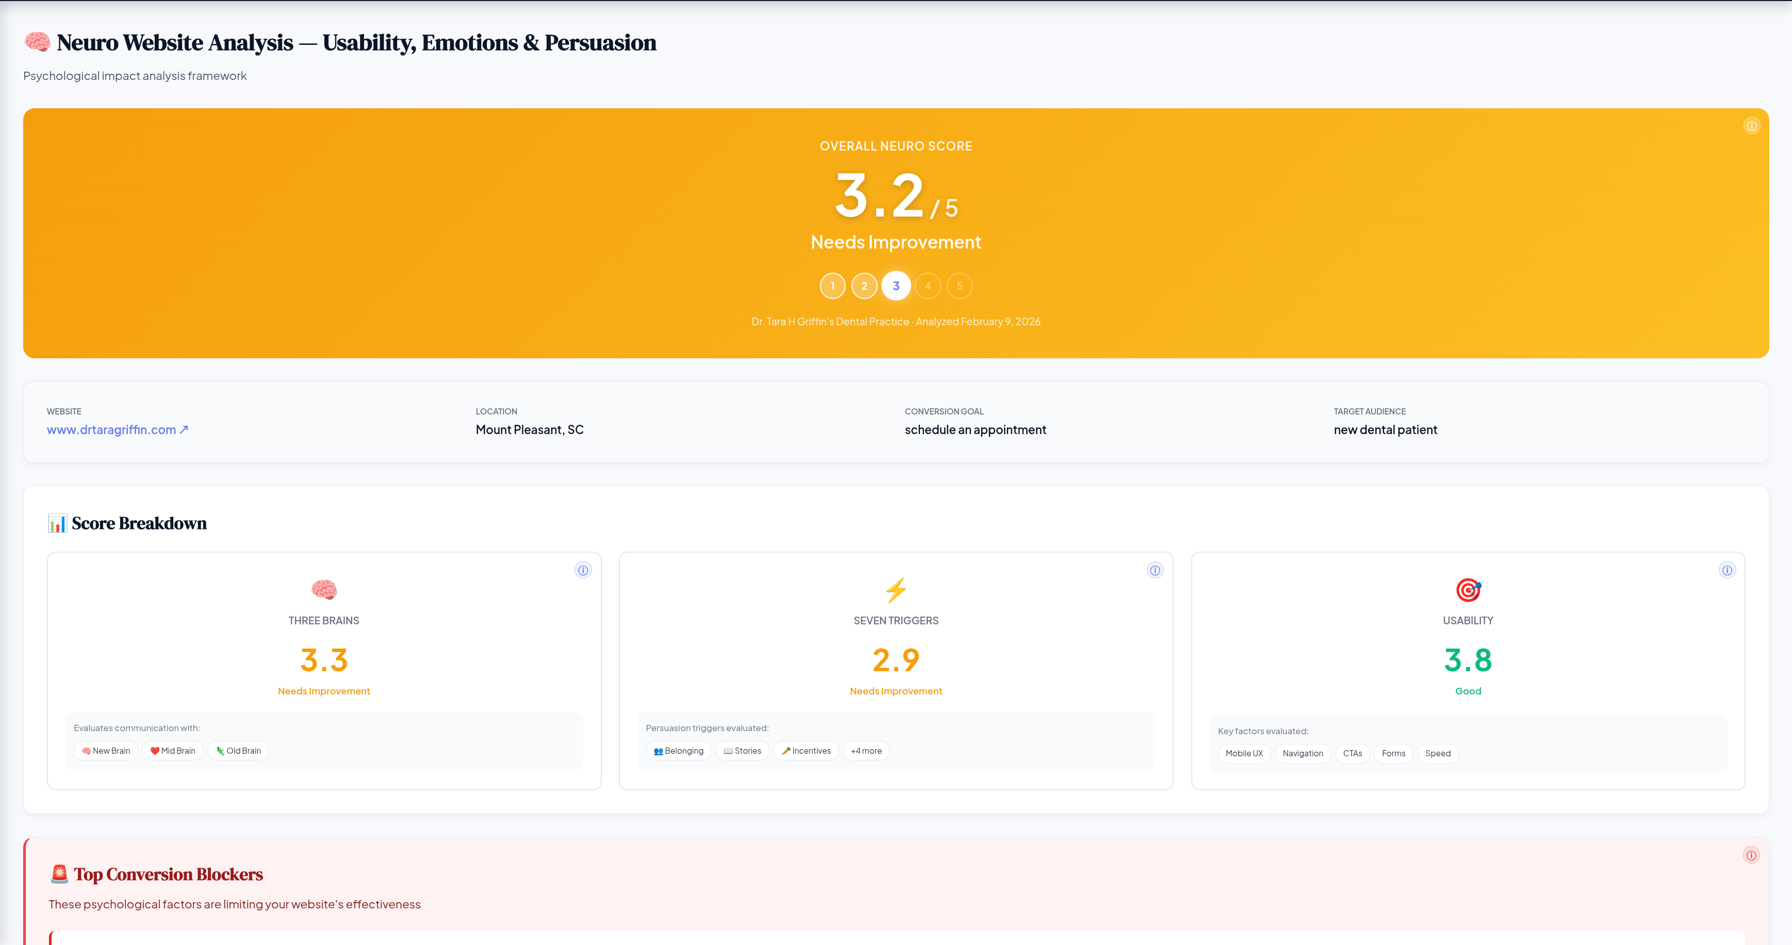The width and height of the screenshot is (1792, 945).
Task: Click the 3.8 Usability score
Action: coord(1468,660)
